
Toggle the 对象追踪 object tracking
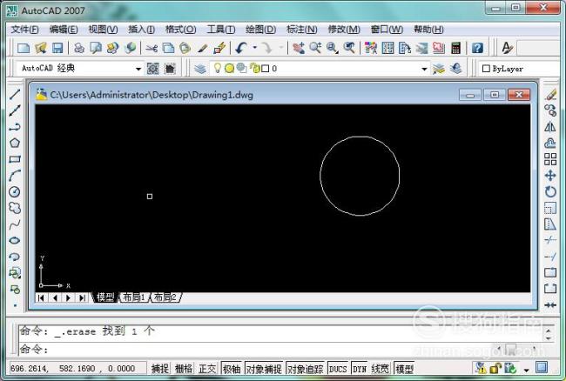pos(306,368)
